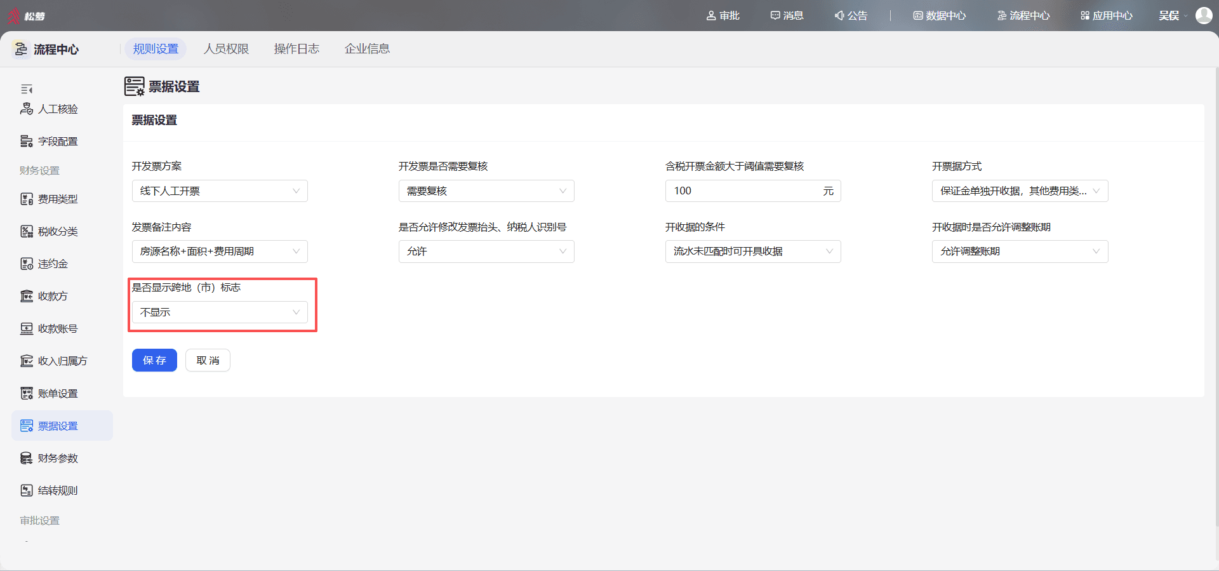Collapse the sidebar menu icon
1219x571 pixels.
click(27, 90)
